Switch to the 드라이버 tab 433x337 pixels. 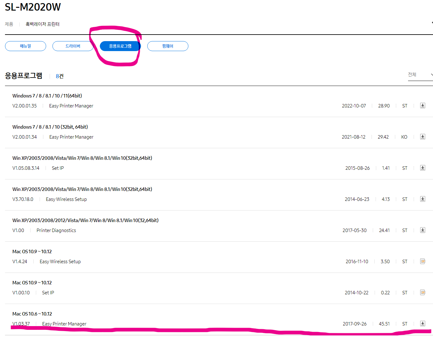(73, 46)
